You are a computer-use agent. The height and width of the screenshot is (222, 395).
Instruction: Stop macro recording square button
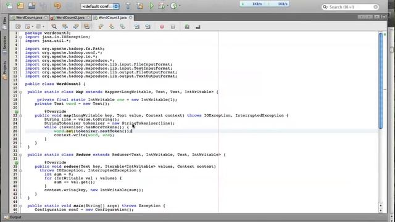pyautogui.click(x=173, y=27)
